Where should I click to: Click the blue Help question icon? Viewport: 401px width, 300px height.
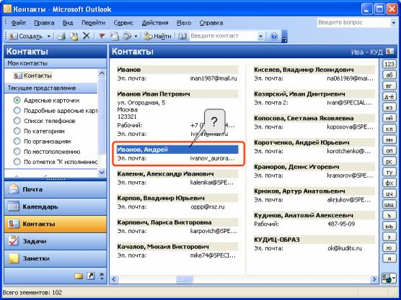(273, 36)
